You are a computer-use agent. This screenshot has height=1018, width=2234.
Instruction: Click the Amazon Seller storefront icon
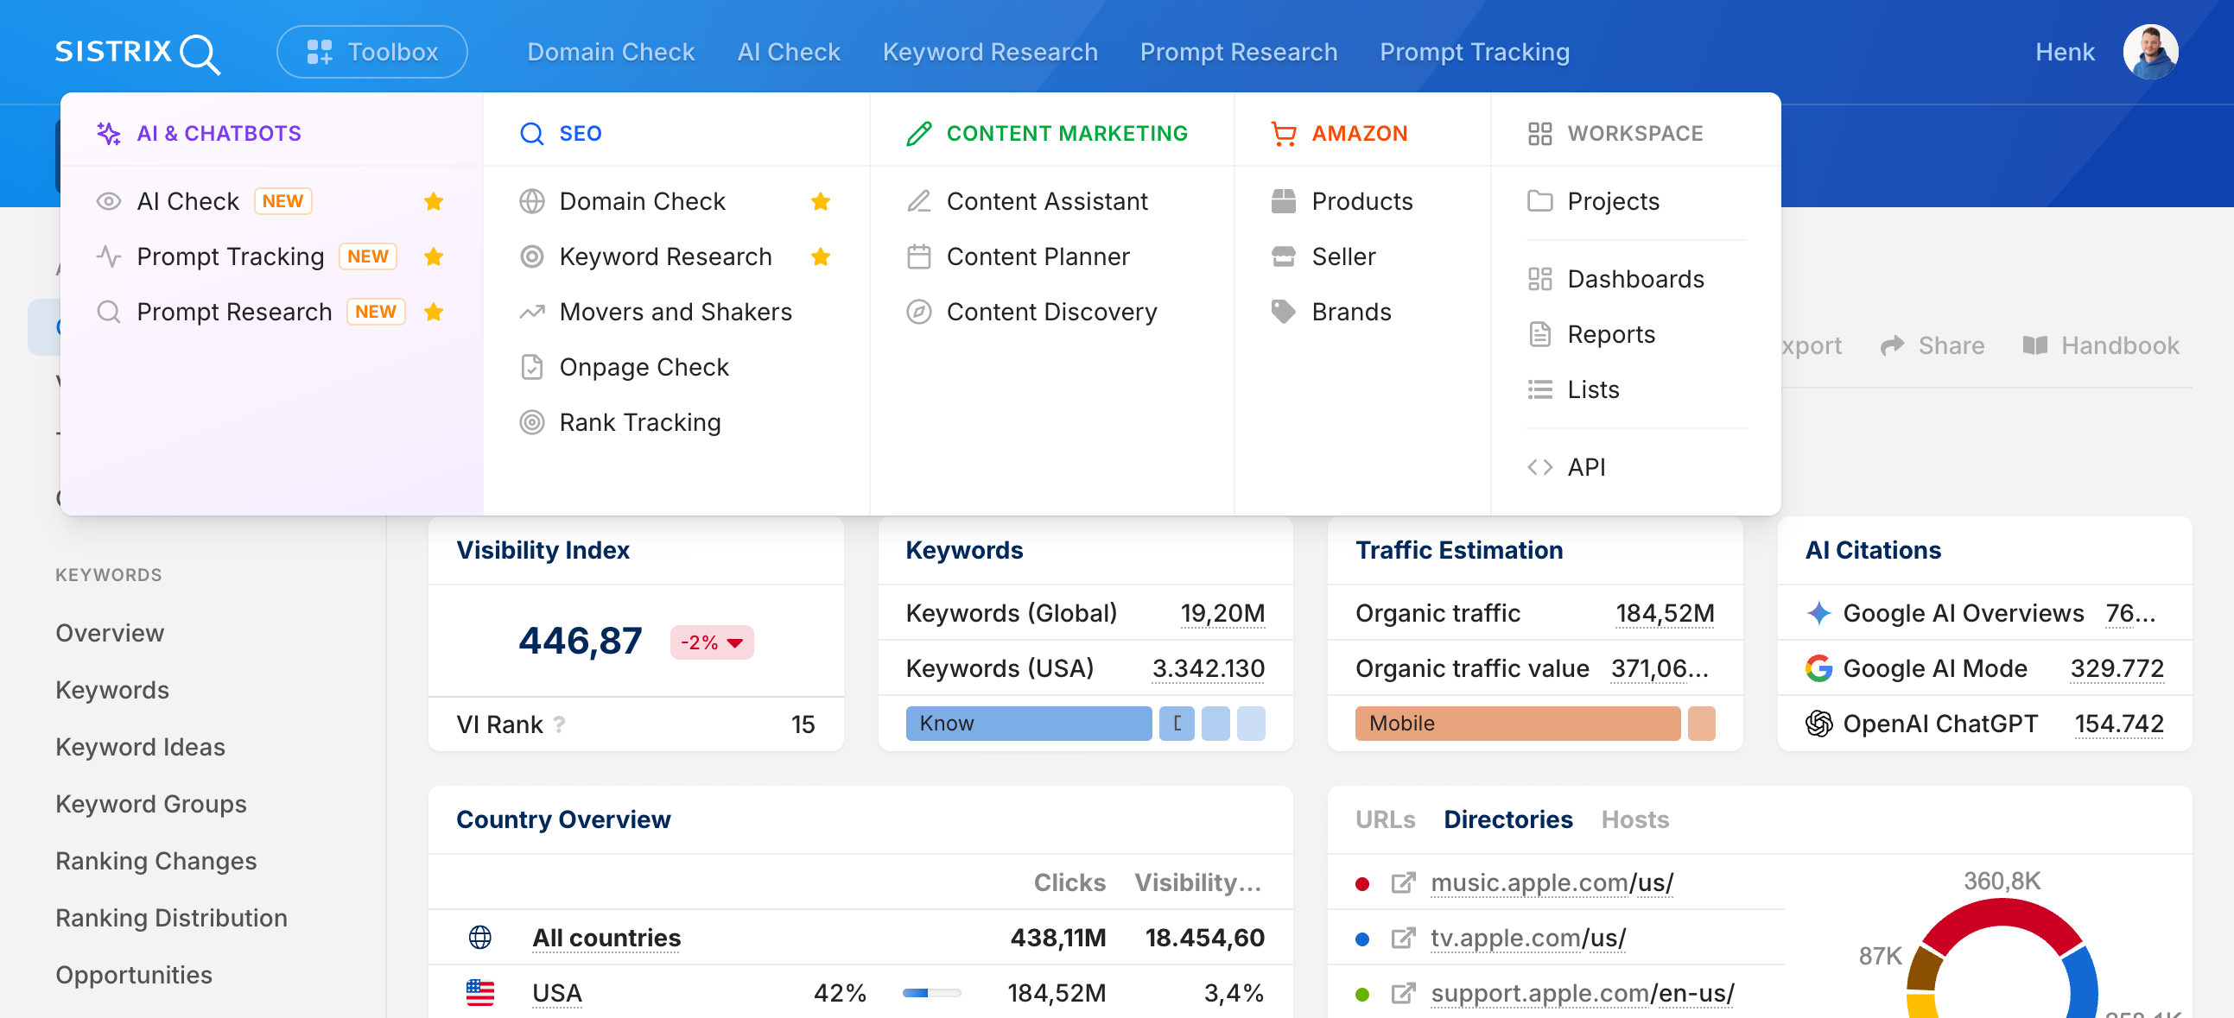pos(1284,256)
